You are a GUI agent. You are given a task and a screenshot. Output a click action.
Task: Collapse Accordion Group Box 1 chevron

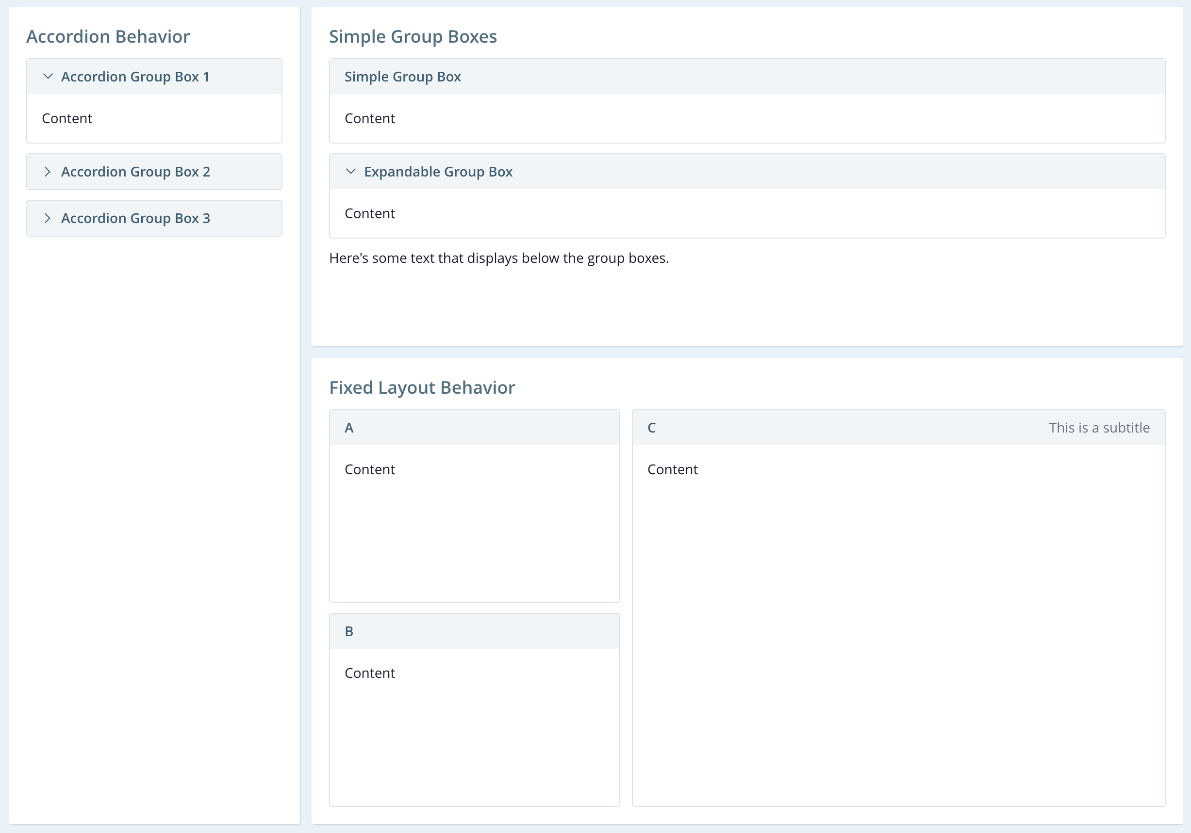[x=48, y=77]
